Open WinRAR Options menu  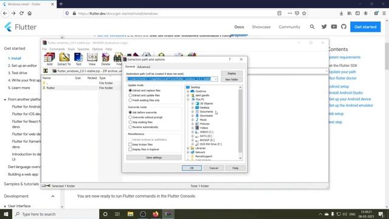click(x=97, y=49)
